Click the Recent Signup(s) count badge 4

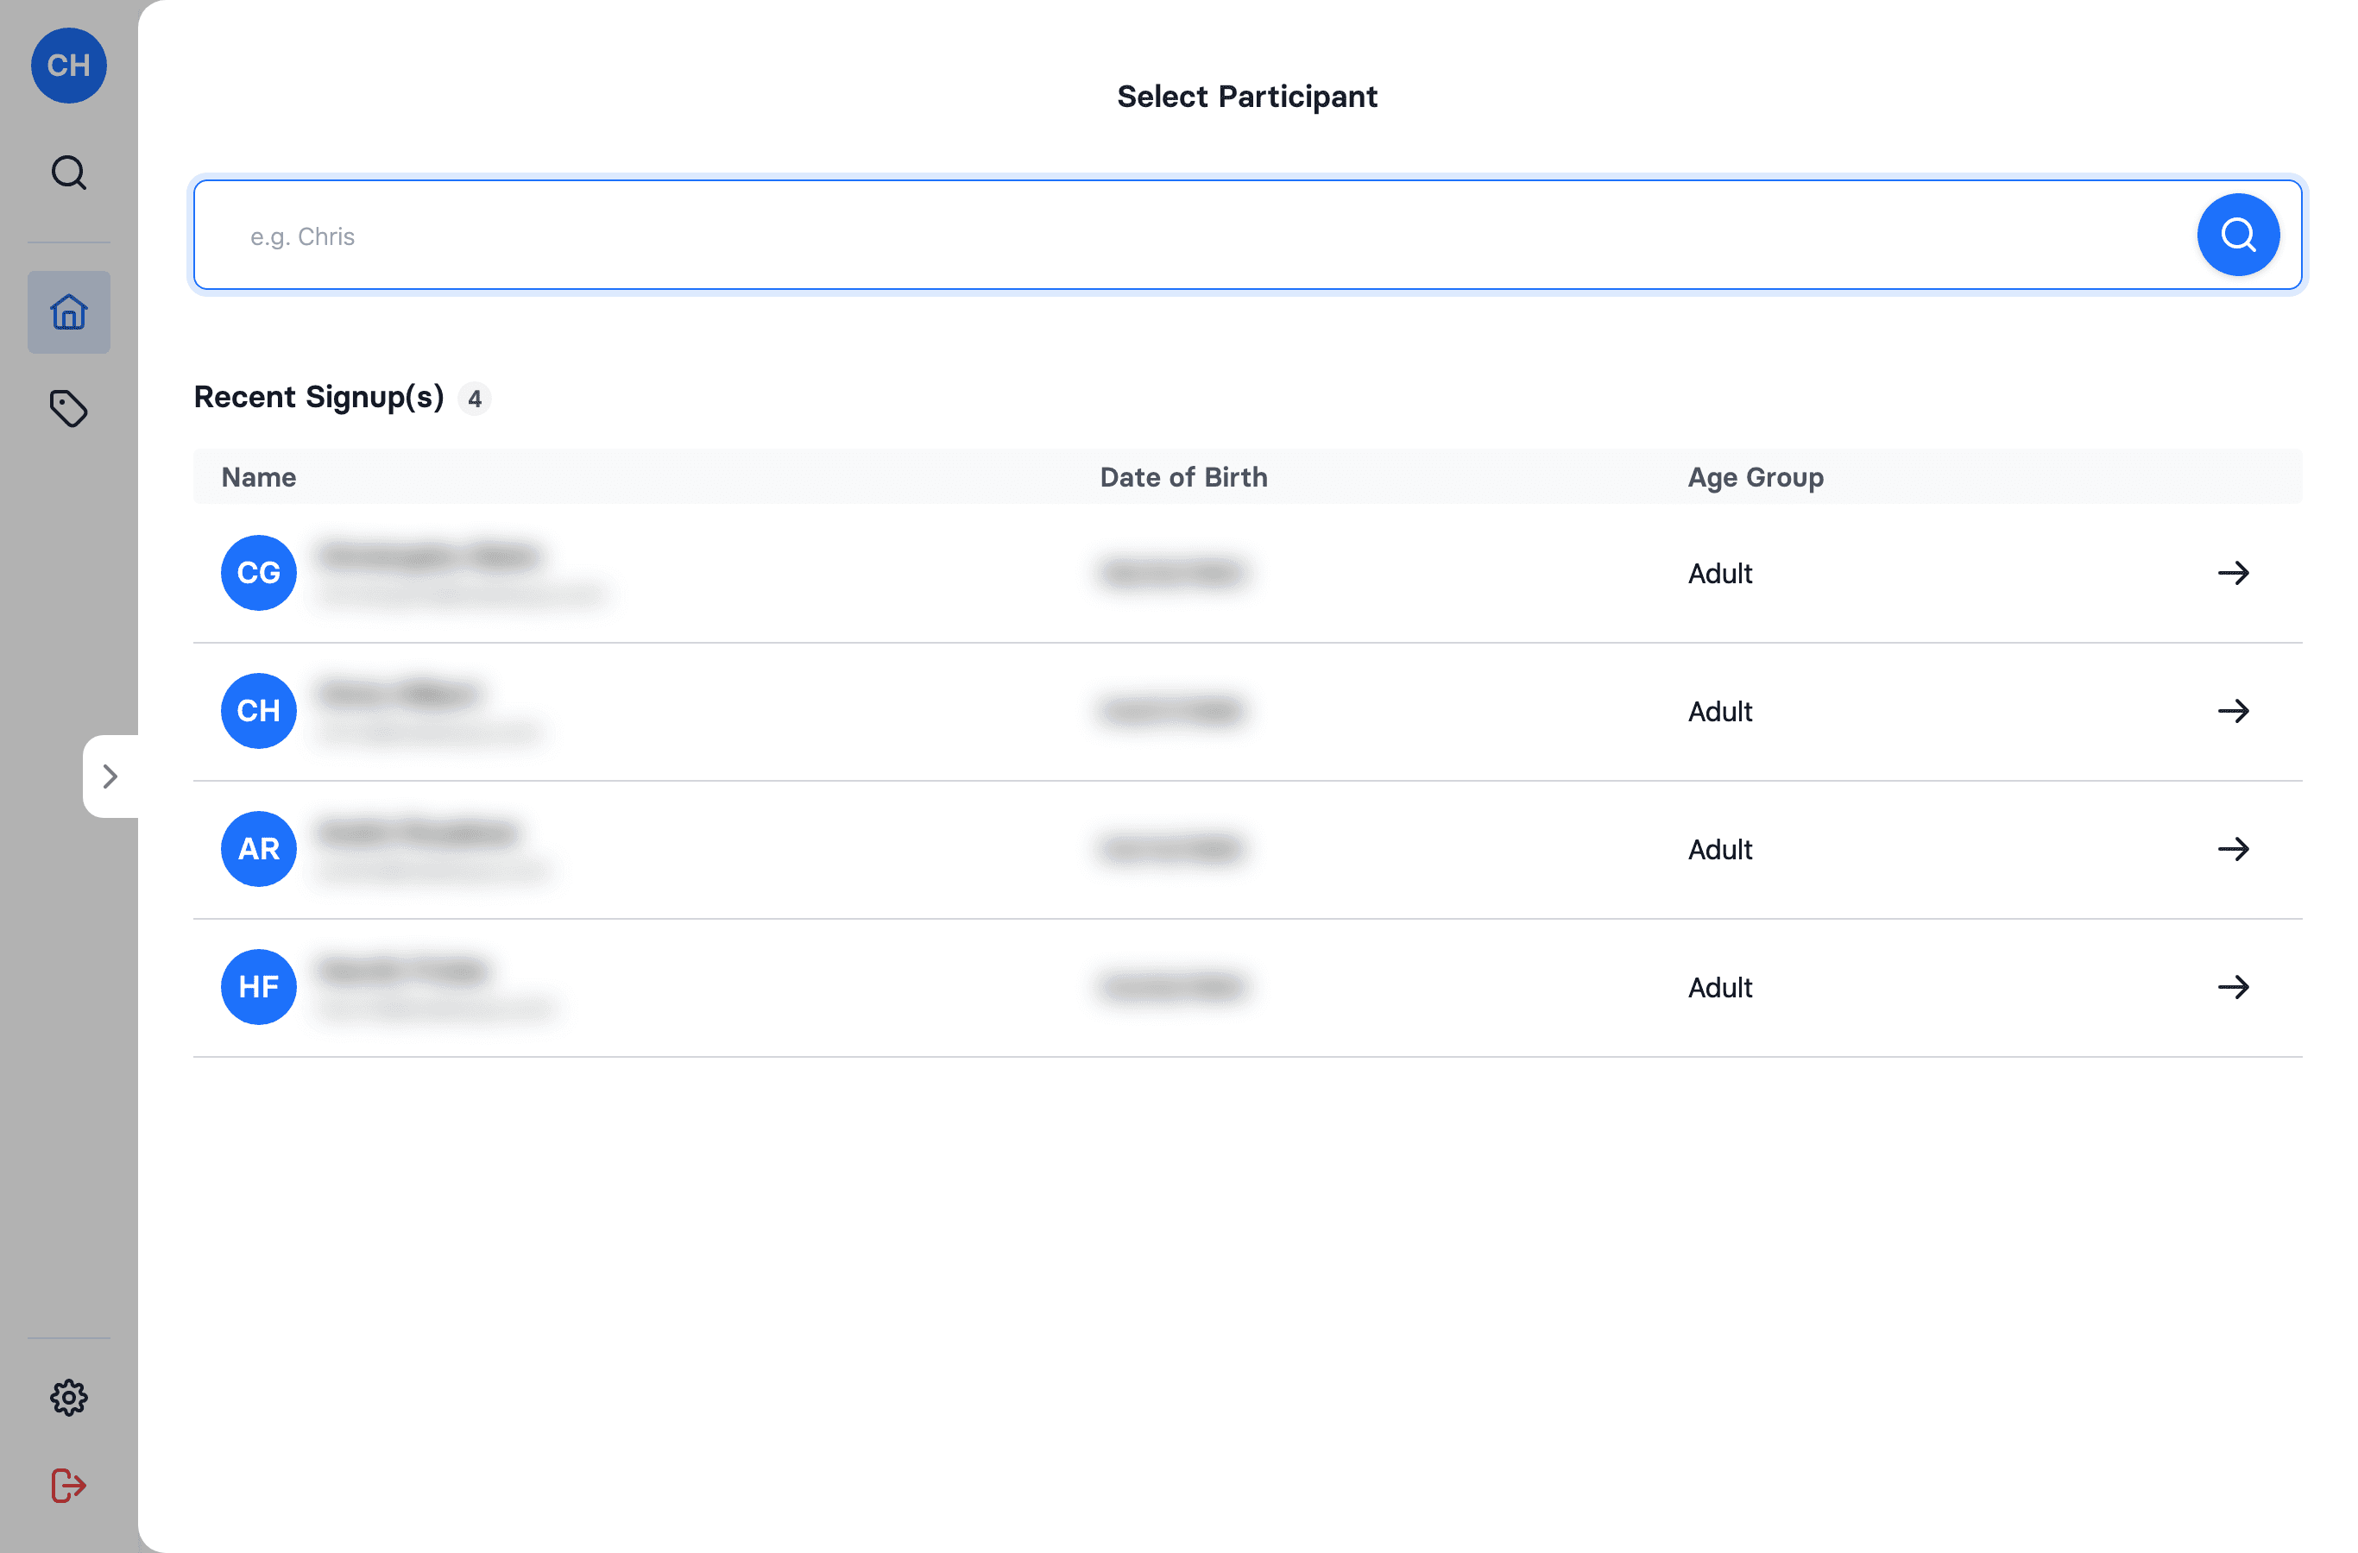[475, 398]
